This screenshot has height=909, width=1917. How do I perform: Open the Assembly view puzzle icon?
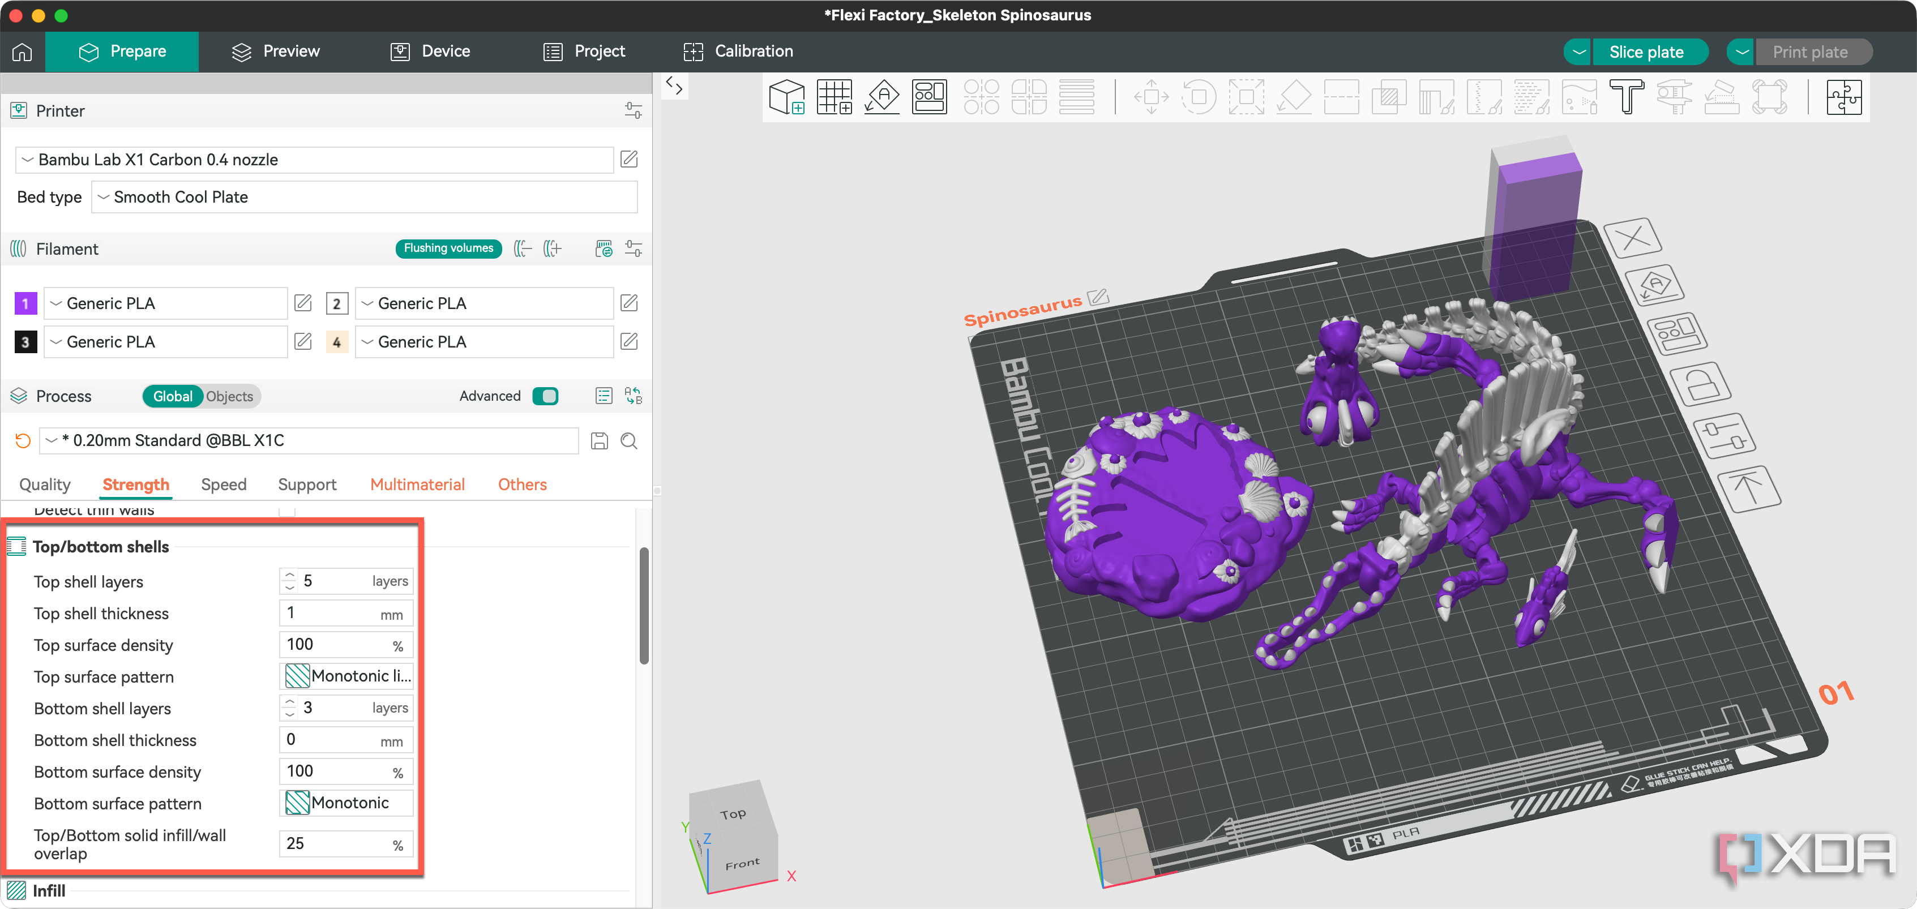pyautogui.click(x=1844, y=97)
